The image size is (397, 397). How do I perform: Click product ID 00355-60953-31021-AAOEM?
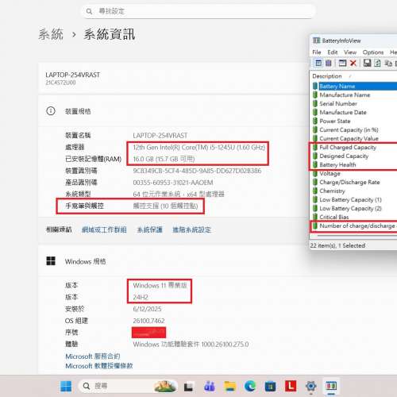tap(173, 183)
